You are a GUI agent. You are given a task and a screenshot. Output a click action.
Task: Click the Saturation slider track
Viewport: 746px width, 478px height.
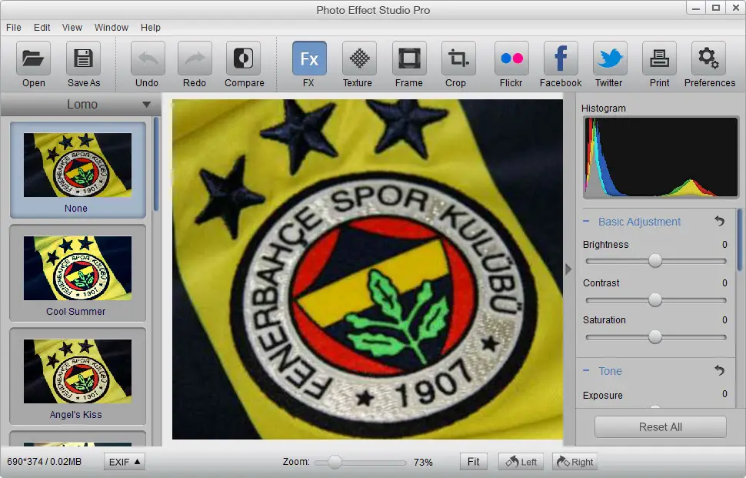(656, 337)
